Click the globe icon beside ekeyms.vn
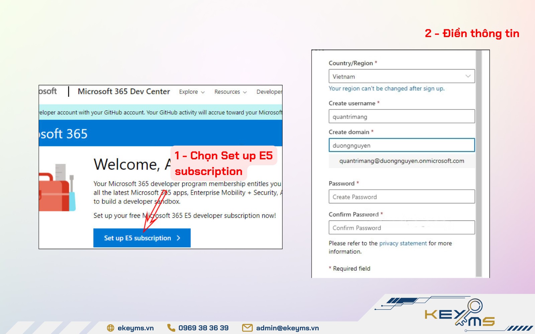Image resolution: width=535 pixels, height=334 pixels. pyautogui.click(x=111, y=328)
